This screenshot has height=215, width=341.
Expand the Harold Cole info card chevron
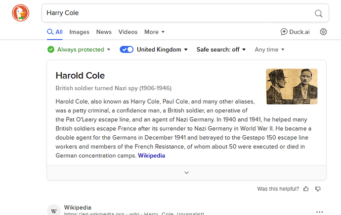coord(186,173)
